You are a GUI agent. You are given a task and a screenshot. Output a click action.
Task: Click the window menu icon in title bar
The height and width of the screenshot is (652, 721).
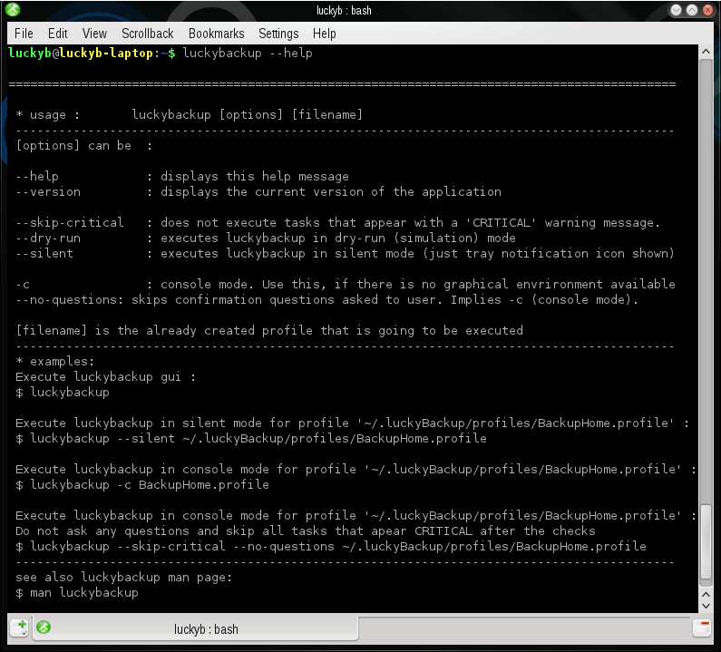(x=13, y=10)
